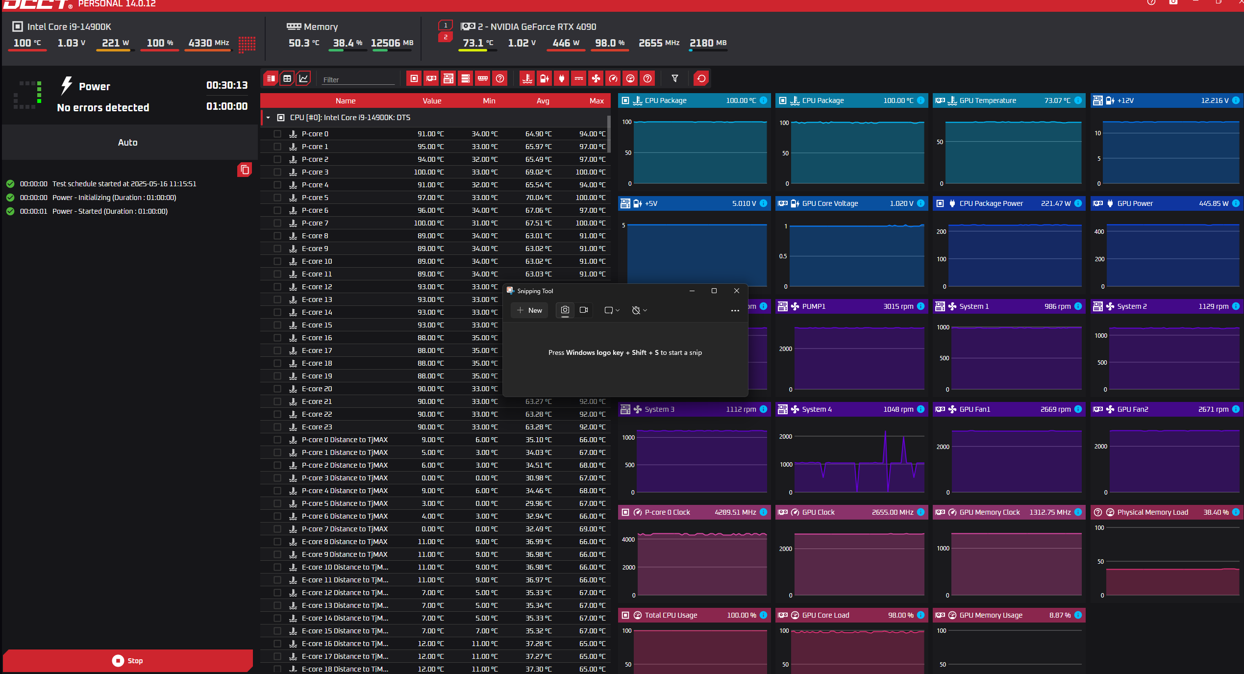Open snipping mode dropdown in Snipping Tool
Screen dimensions: 1244x674
pyautogui.click(x=612, y=310)
